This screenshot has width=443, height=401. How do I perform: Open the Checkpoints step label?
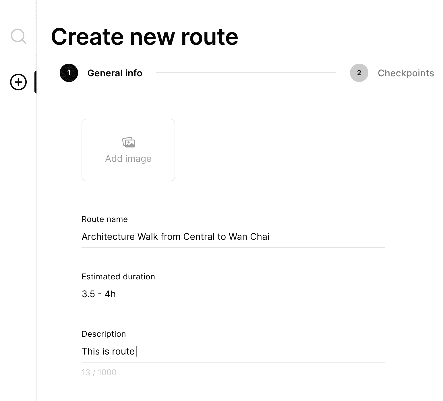point(406,73)
